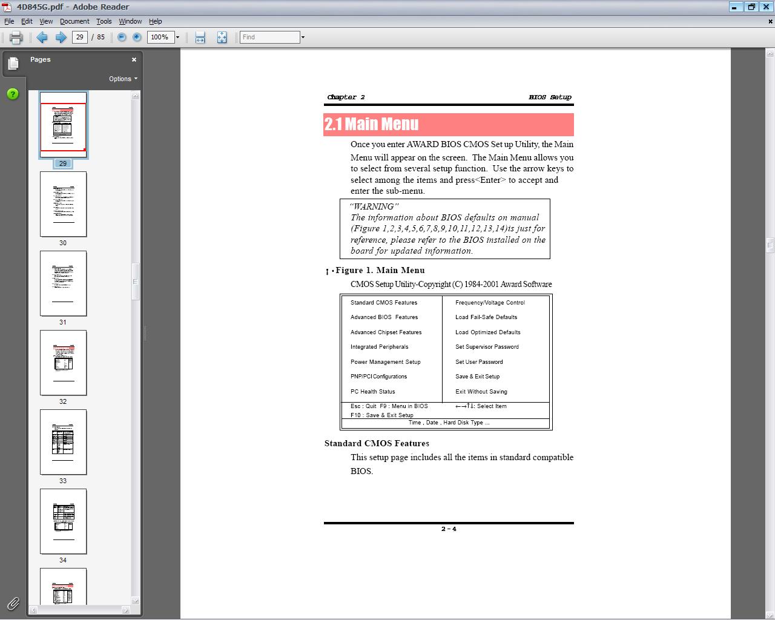775x620 pixels.
Task: Select page 32 thumbnail
Action: 64,363
